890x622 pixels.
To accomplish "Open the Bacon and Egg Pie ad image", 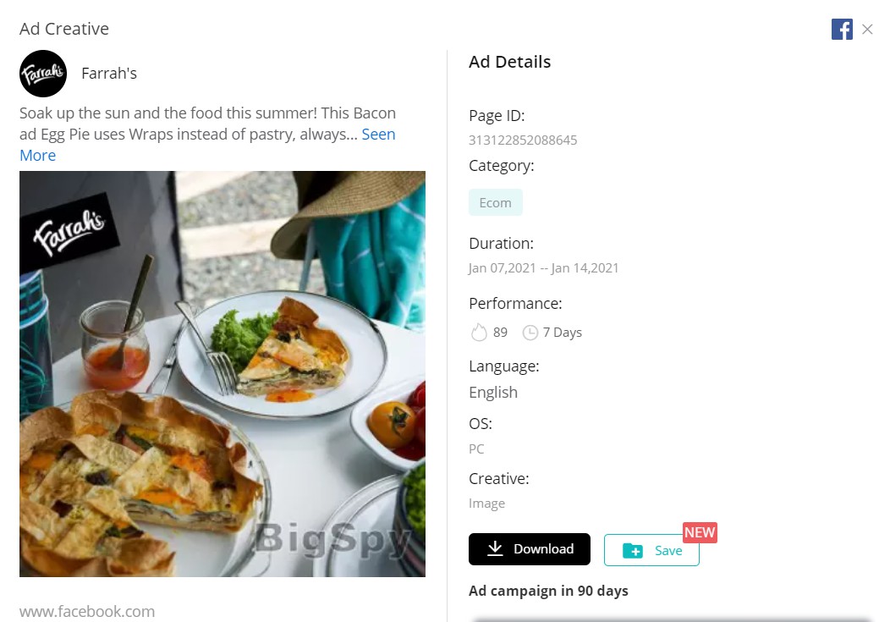I will coord(222,373).
